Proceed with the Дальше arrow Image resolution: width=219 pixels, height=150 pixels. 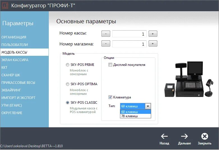tap(184, 136)
